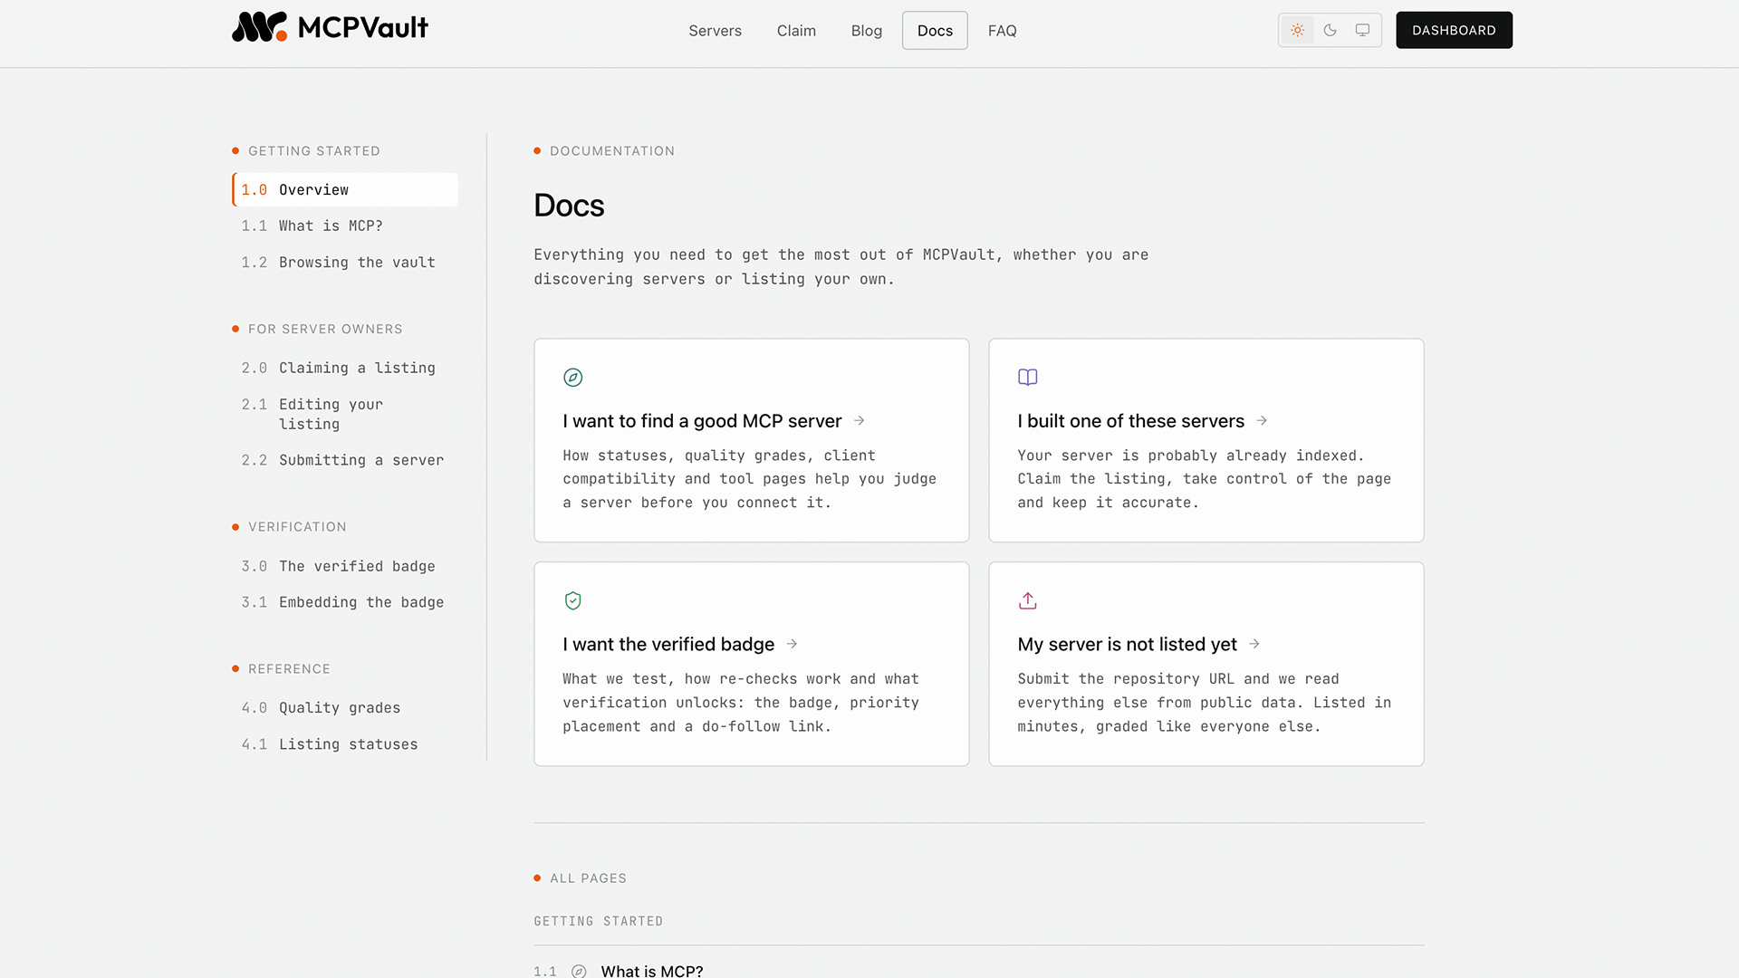
Task: Click arrow beside 'My server is not listed yet'
Action: tap(1254, 644)
